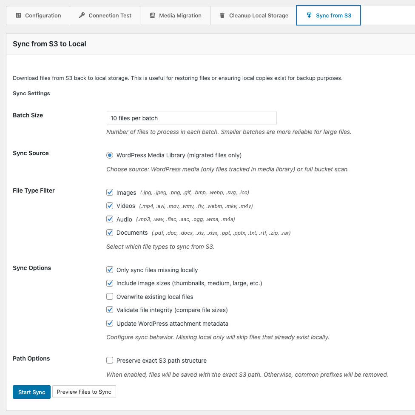Viewport: 415px width, 415px height.
Task: Toggle the Videos file type checkbox
Action: coord(110,206)
